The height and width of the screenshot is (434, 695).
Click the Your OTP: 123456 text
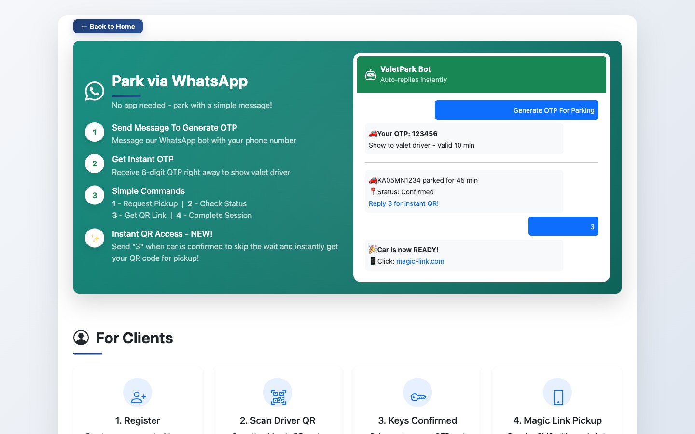pyautogui.click(x=407, y=134)
